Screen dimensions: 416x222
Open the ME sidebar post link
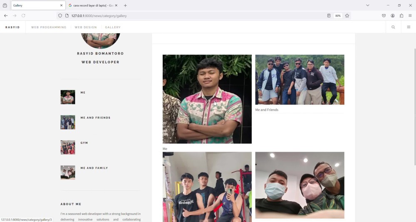pyautogui.click(x=83, y=93)
